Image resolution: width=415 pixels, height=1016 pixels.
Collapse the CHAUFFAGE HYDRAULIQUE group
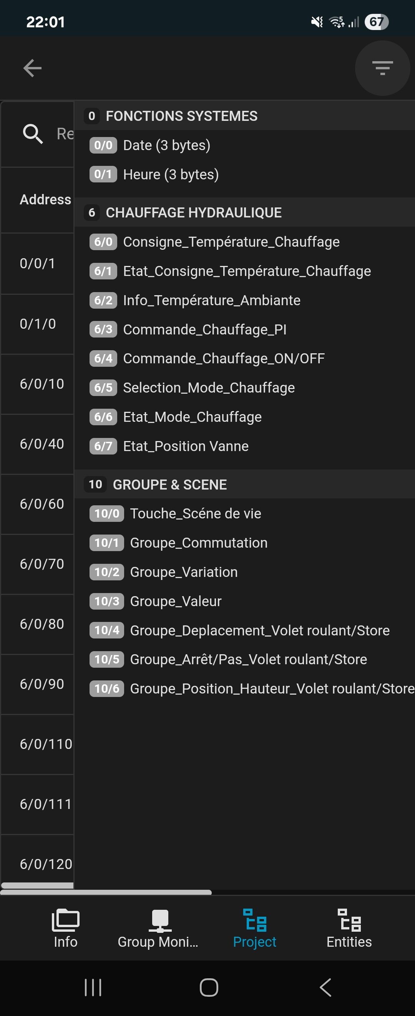pyautogui.click(x=193, y=212)
